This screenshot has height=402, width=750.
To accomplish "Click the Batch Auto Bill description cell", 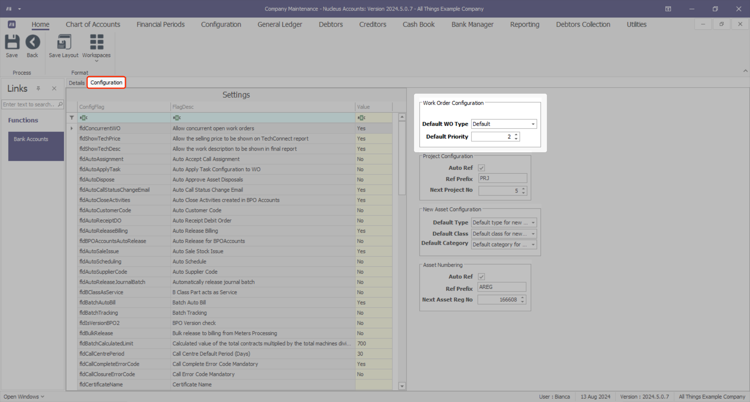I will (x=263, y=302).
